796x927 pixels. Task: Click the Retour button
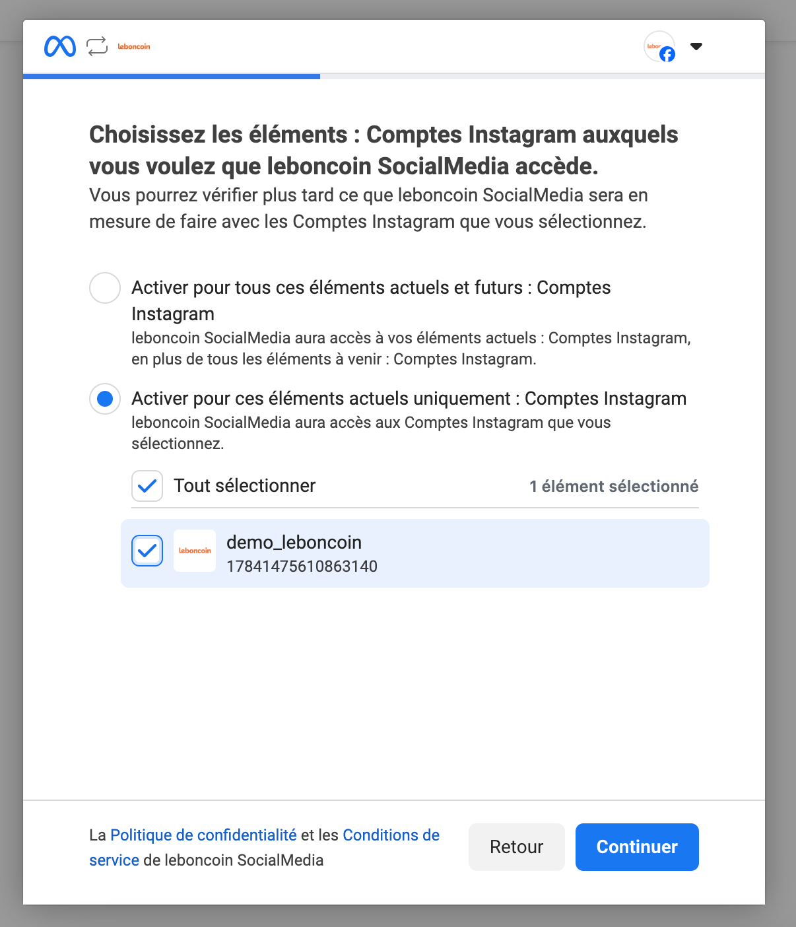coord(517,847)
